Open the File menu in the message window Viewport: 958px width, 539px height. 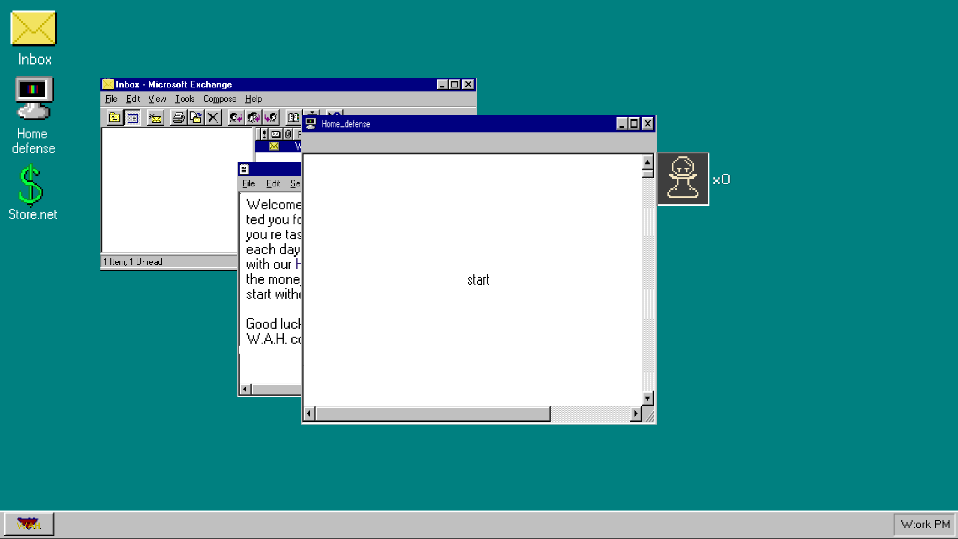[x=249, y=183]
